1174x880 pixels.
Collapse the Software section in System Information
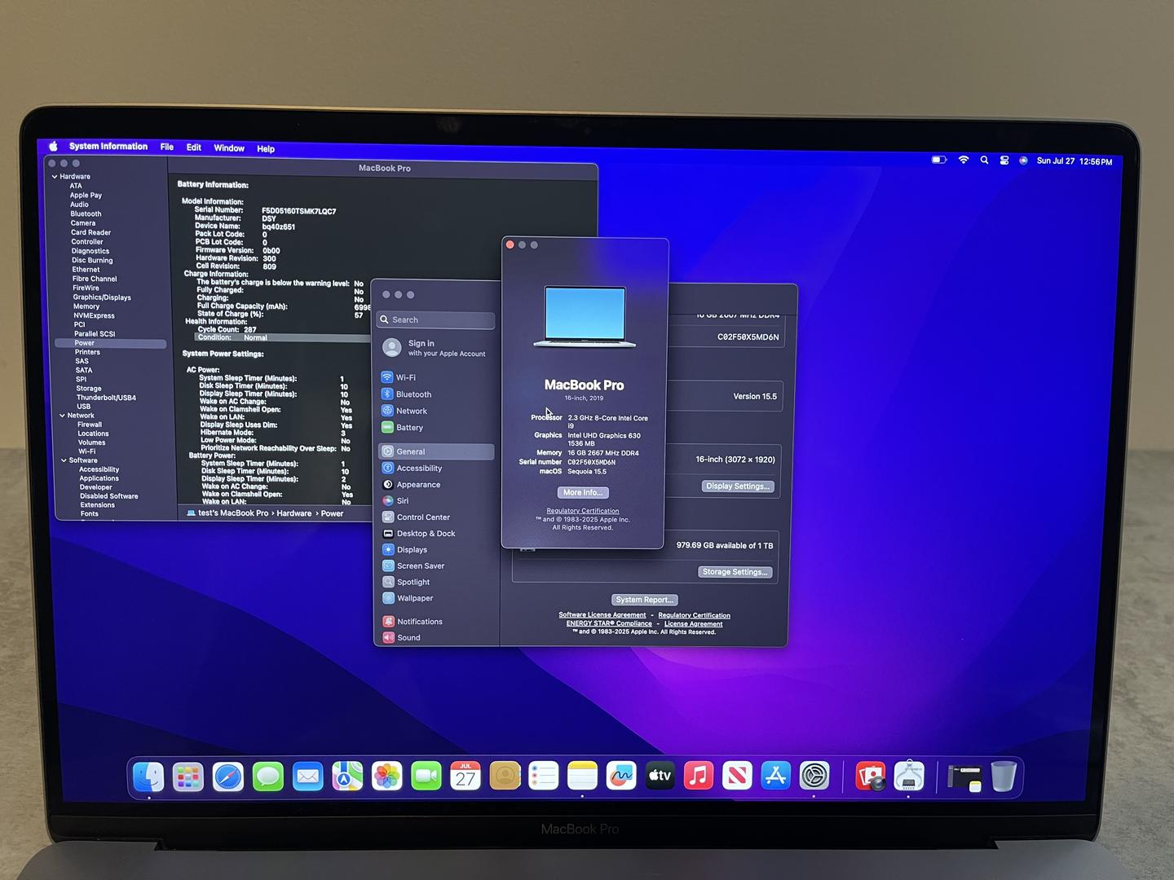pos(64,460)
